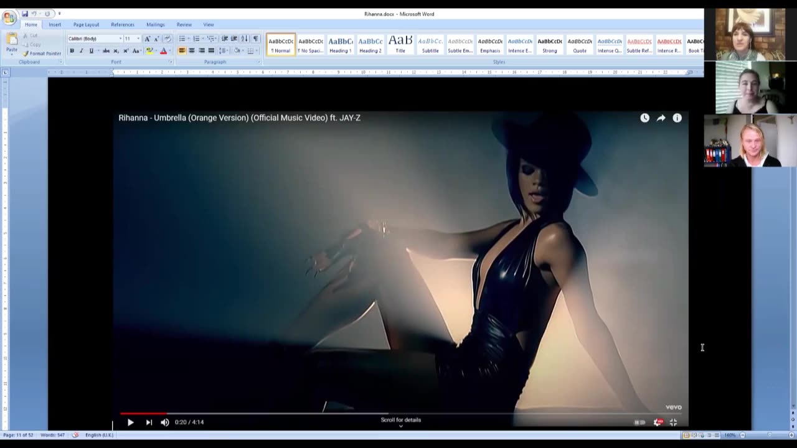This screenshot has width=797, height=448.
Task: Open YouTube player settings gear
Action: tap(658, 422)
